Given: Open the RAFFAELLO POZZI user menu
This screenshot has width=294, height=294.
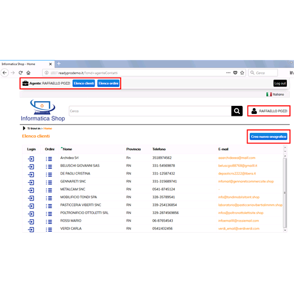Looking at the screenshot, I should tap(269, 111).
